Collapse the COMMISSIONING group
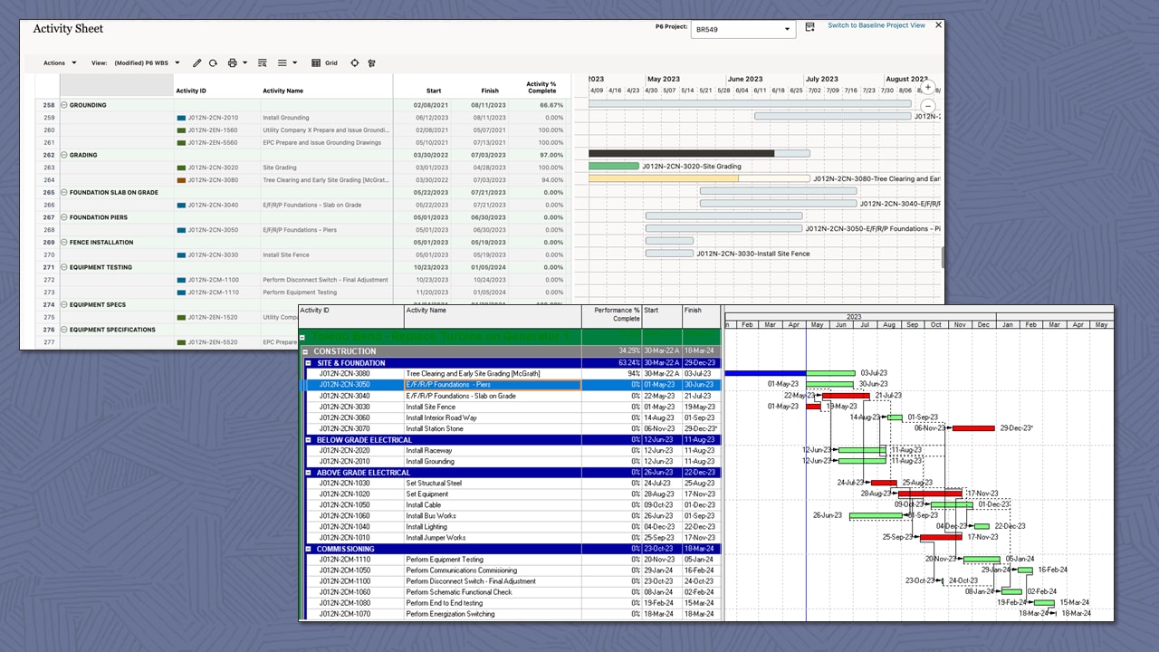The width and height of the screenshot is (1159, 652). [309, 548]
